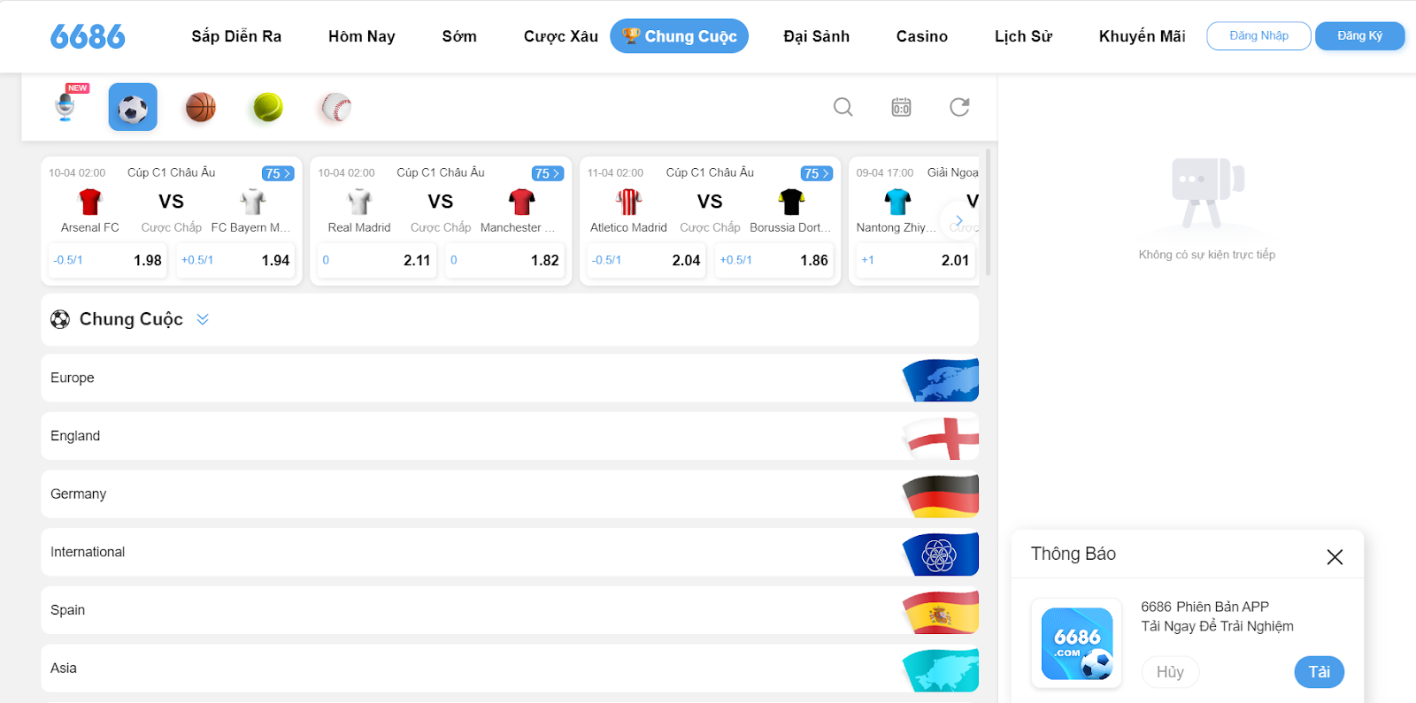The width and height of the screenshot is (1416, 703).
Task: Select FC Bayern +0.5/1 odds 1.94
Action: (235, 260)
